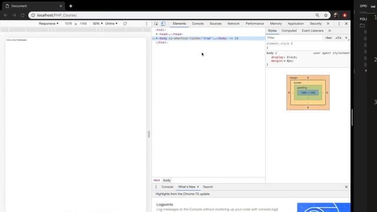The height and width of the screenshot is (212, 377).
Task: Expand the head element in the DOM tree
Action: pyautogui.click(x=157, y=34)
